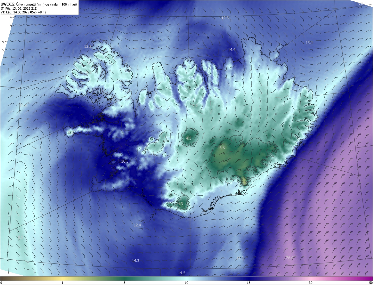Click the 4.3 value on the southern coastal glacier
This screenshot has width=373, height=285.
tap(180, 204)
